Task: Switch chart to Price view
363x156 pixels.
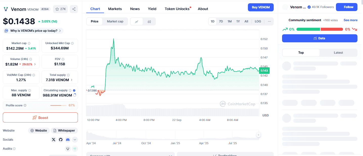Action: coord(95,21)
